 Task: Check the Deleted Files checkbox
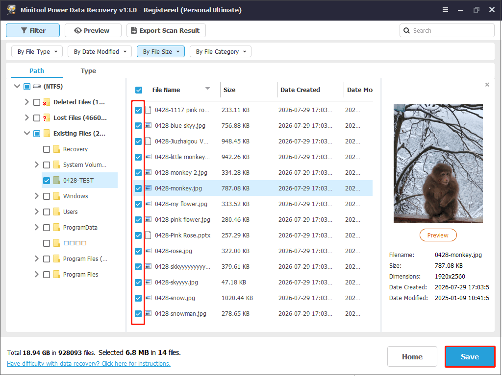click(37, 102)
